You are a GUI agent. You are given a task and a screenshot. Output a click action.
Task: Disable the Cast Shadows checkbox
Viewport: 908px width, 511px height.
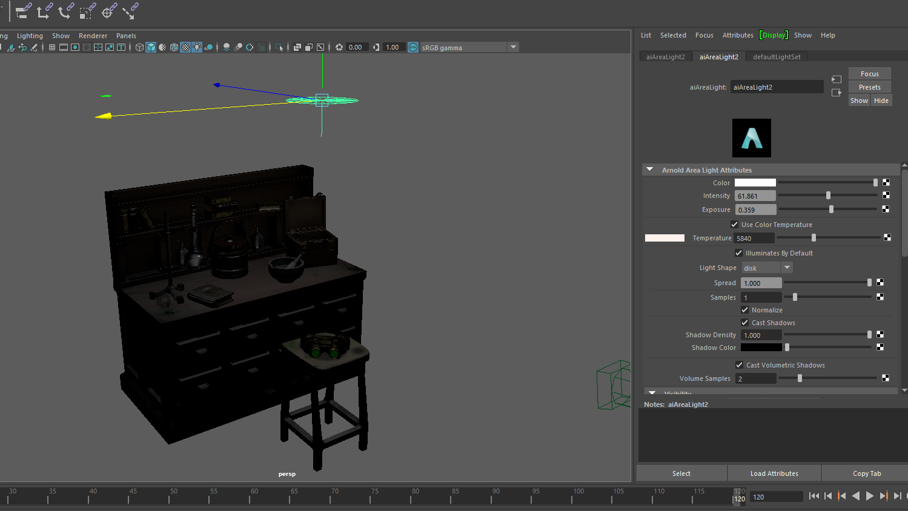pyautogui.click(x=744, y=323)
